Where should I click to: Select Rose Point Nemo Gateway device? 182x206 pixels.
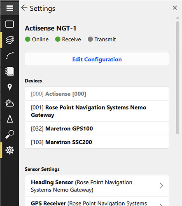[x=97, y=111]
